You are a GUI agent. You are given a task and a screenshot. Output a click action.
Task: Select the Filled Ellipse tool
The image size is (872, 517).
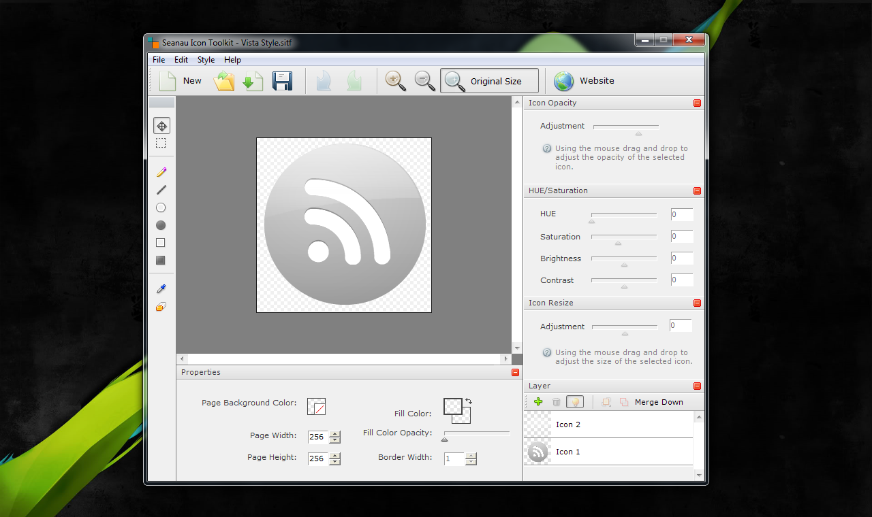coord(161,225)
